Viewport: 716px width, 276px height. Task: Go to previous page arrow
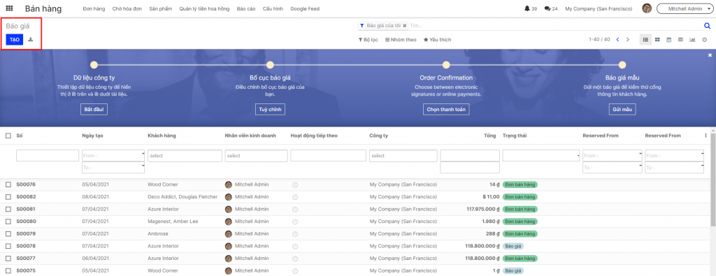618,40
